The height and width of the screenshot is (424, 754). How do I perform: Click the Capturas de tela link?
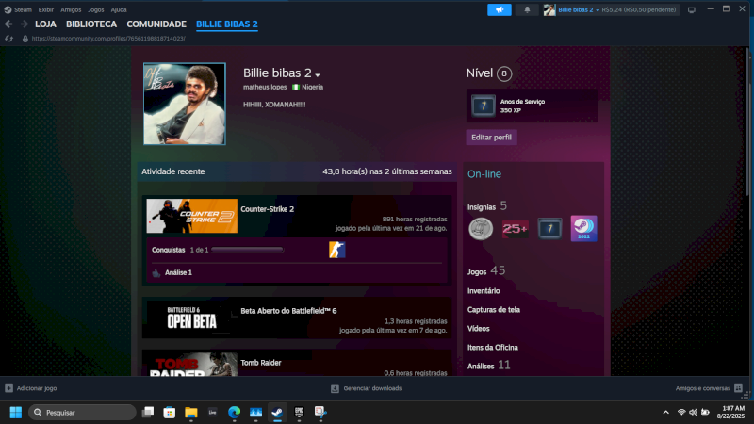(x=494, y=309)
